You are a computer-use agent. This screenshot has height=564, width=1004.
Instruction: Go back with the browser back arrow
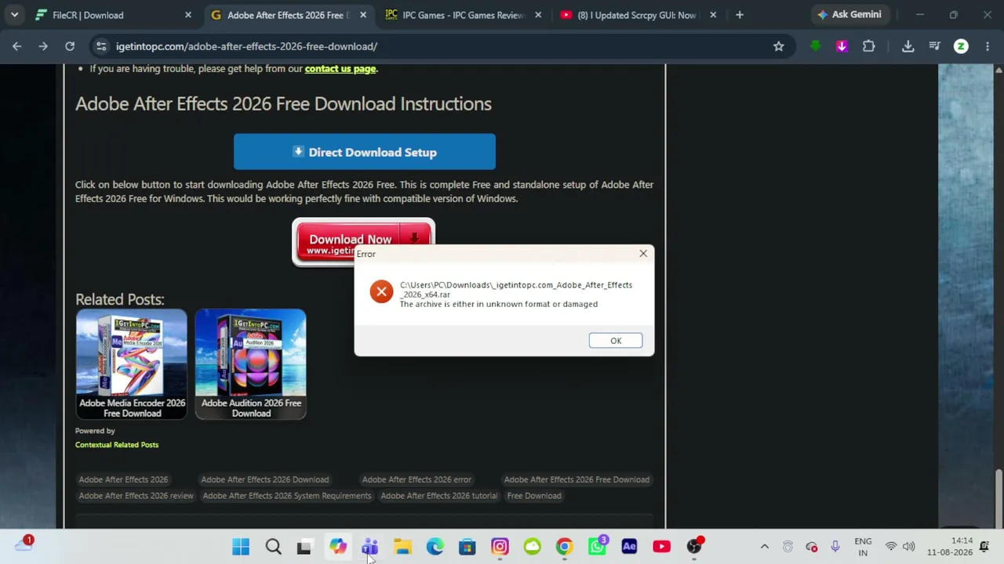coord(17,46)
